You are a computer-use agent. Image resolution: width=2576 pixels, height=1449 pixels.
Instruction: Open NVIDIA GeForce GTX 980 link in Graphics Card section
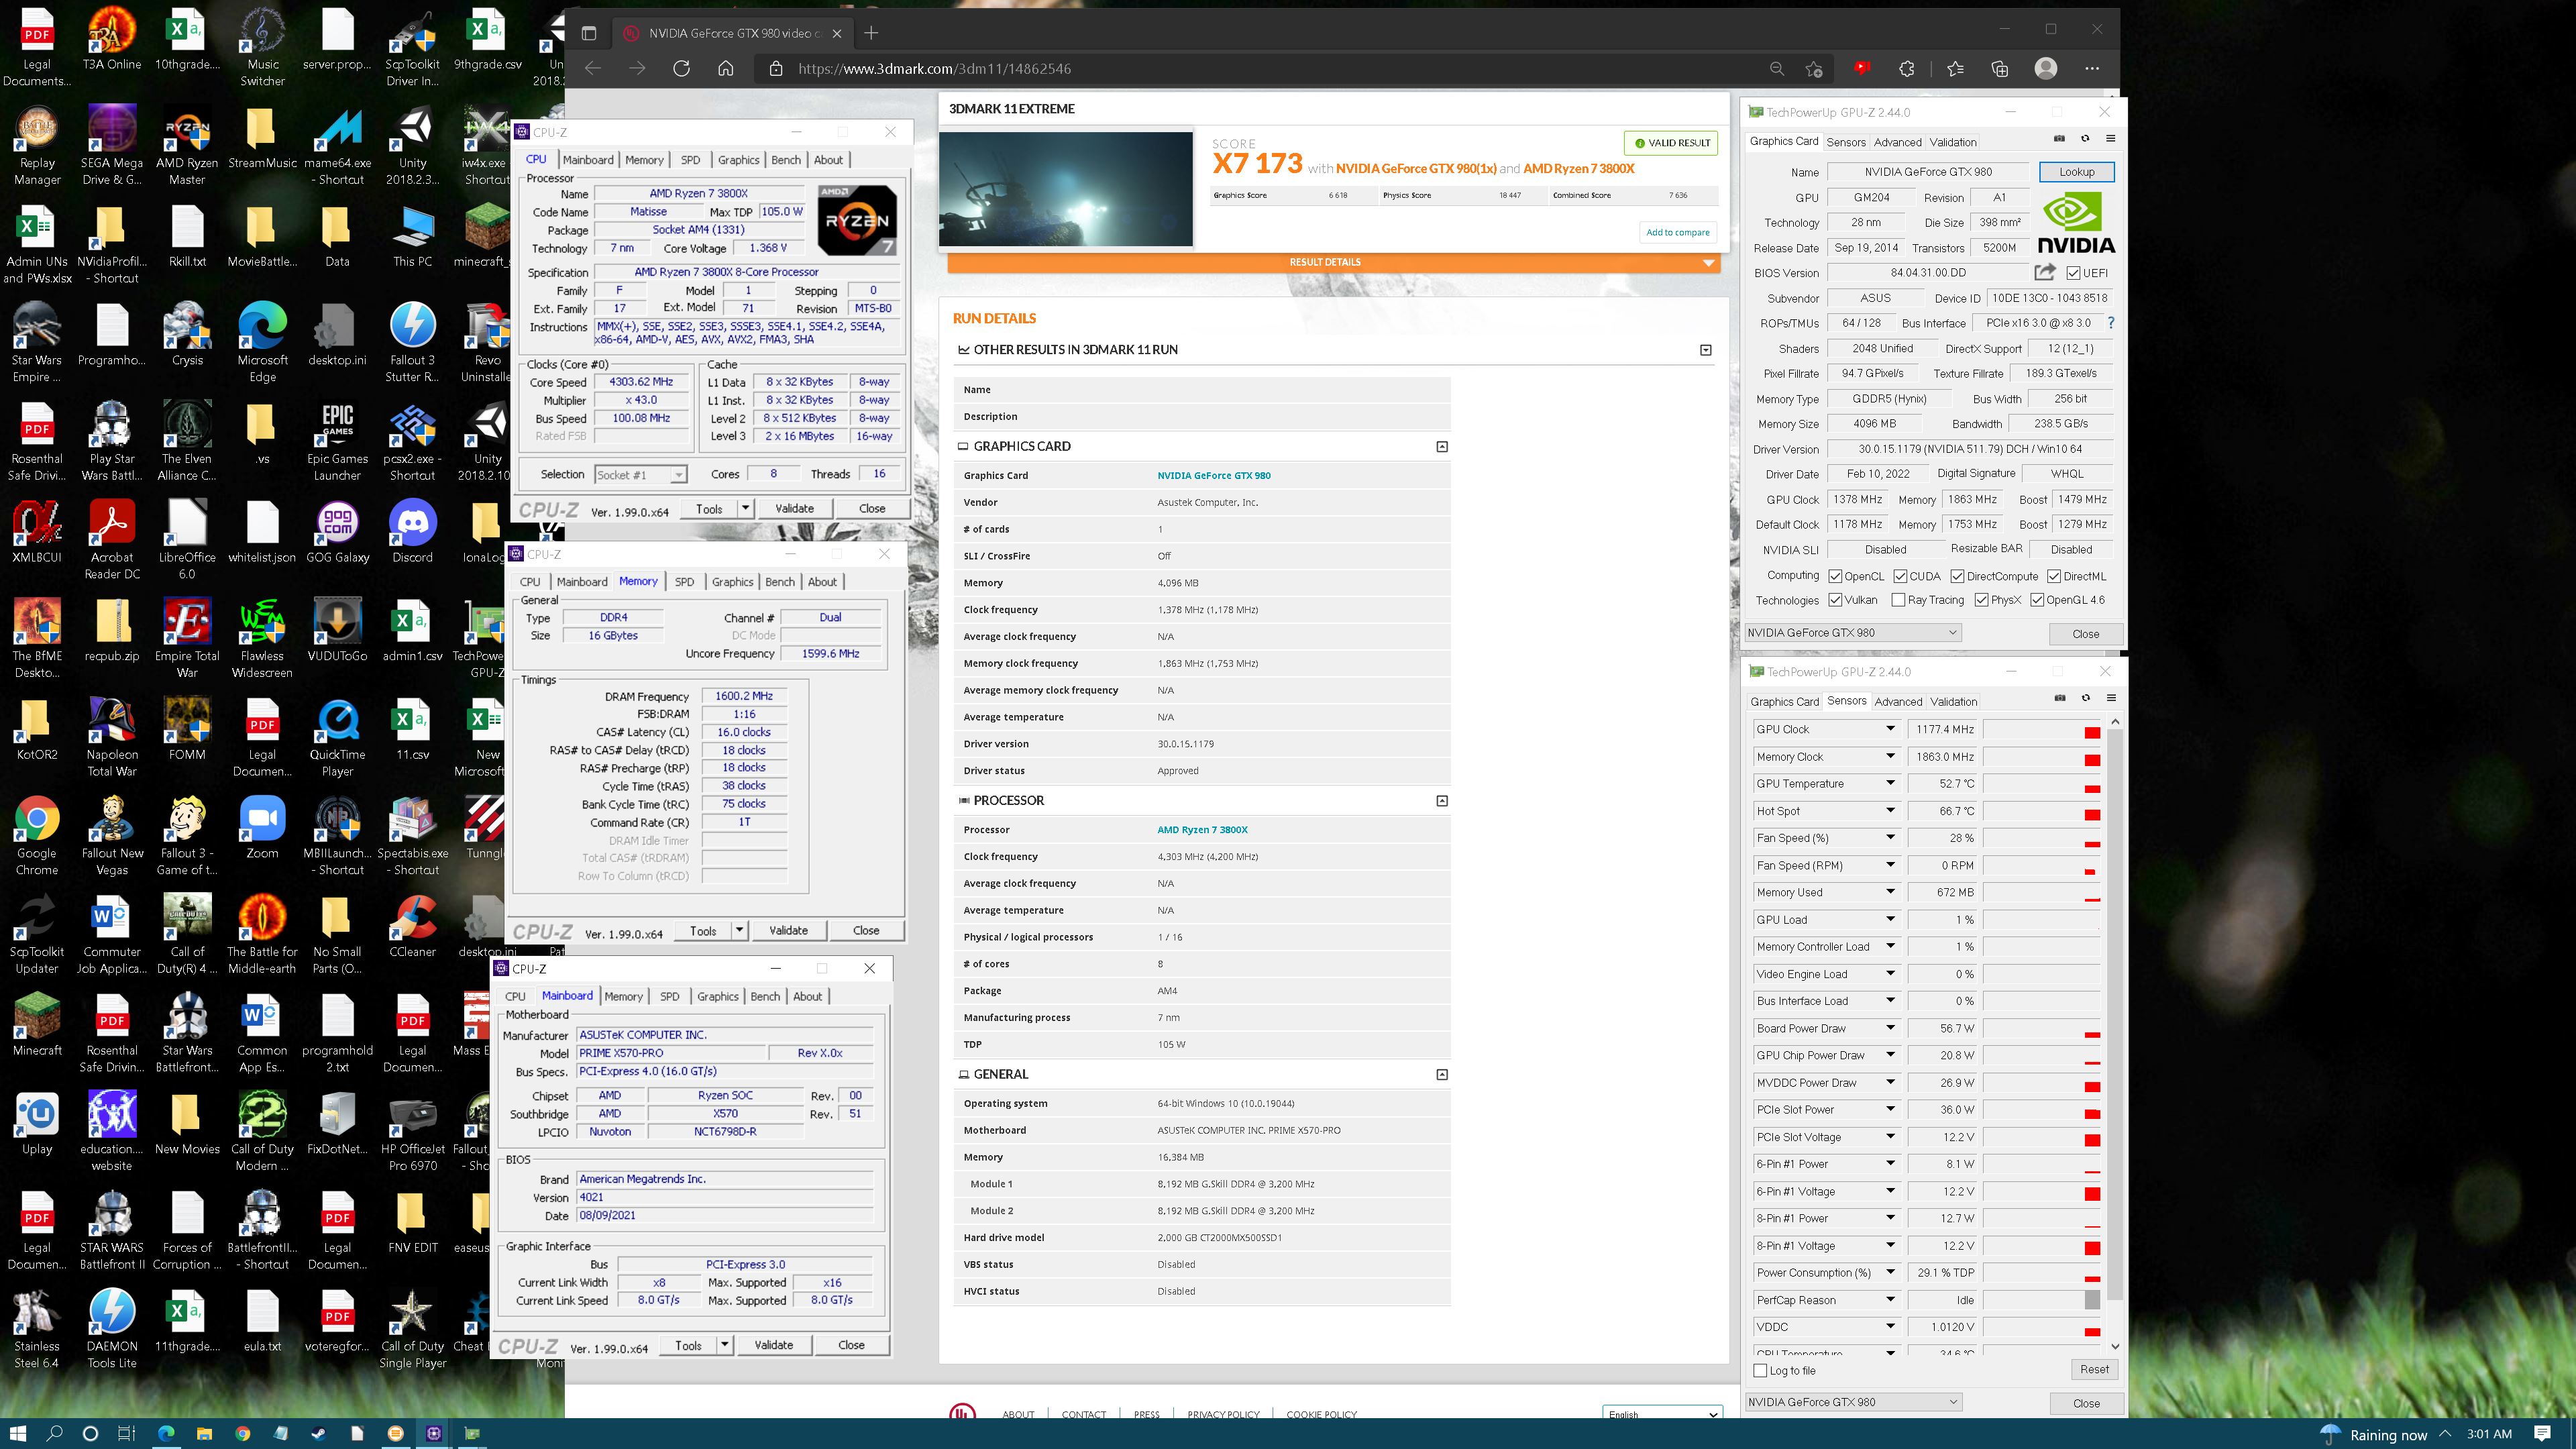pos(1214,476)
